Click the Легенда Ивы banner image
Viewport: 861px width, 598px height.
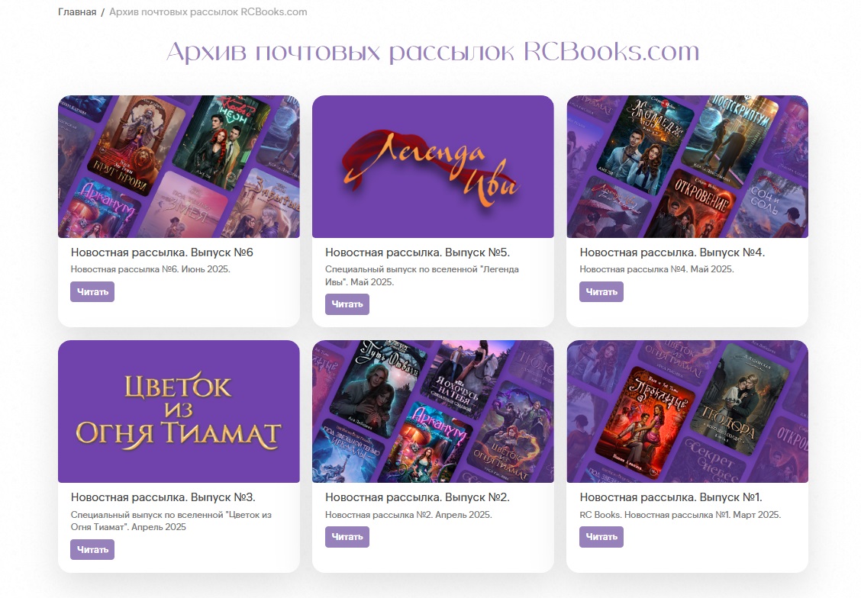[x=433, y=167]
